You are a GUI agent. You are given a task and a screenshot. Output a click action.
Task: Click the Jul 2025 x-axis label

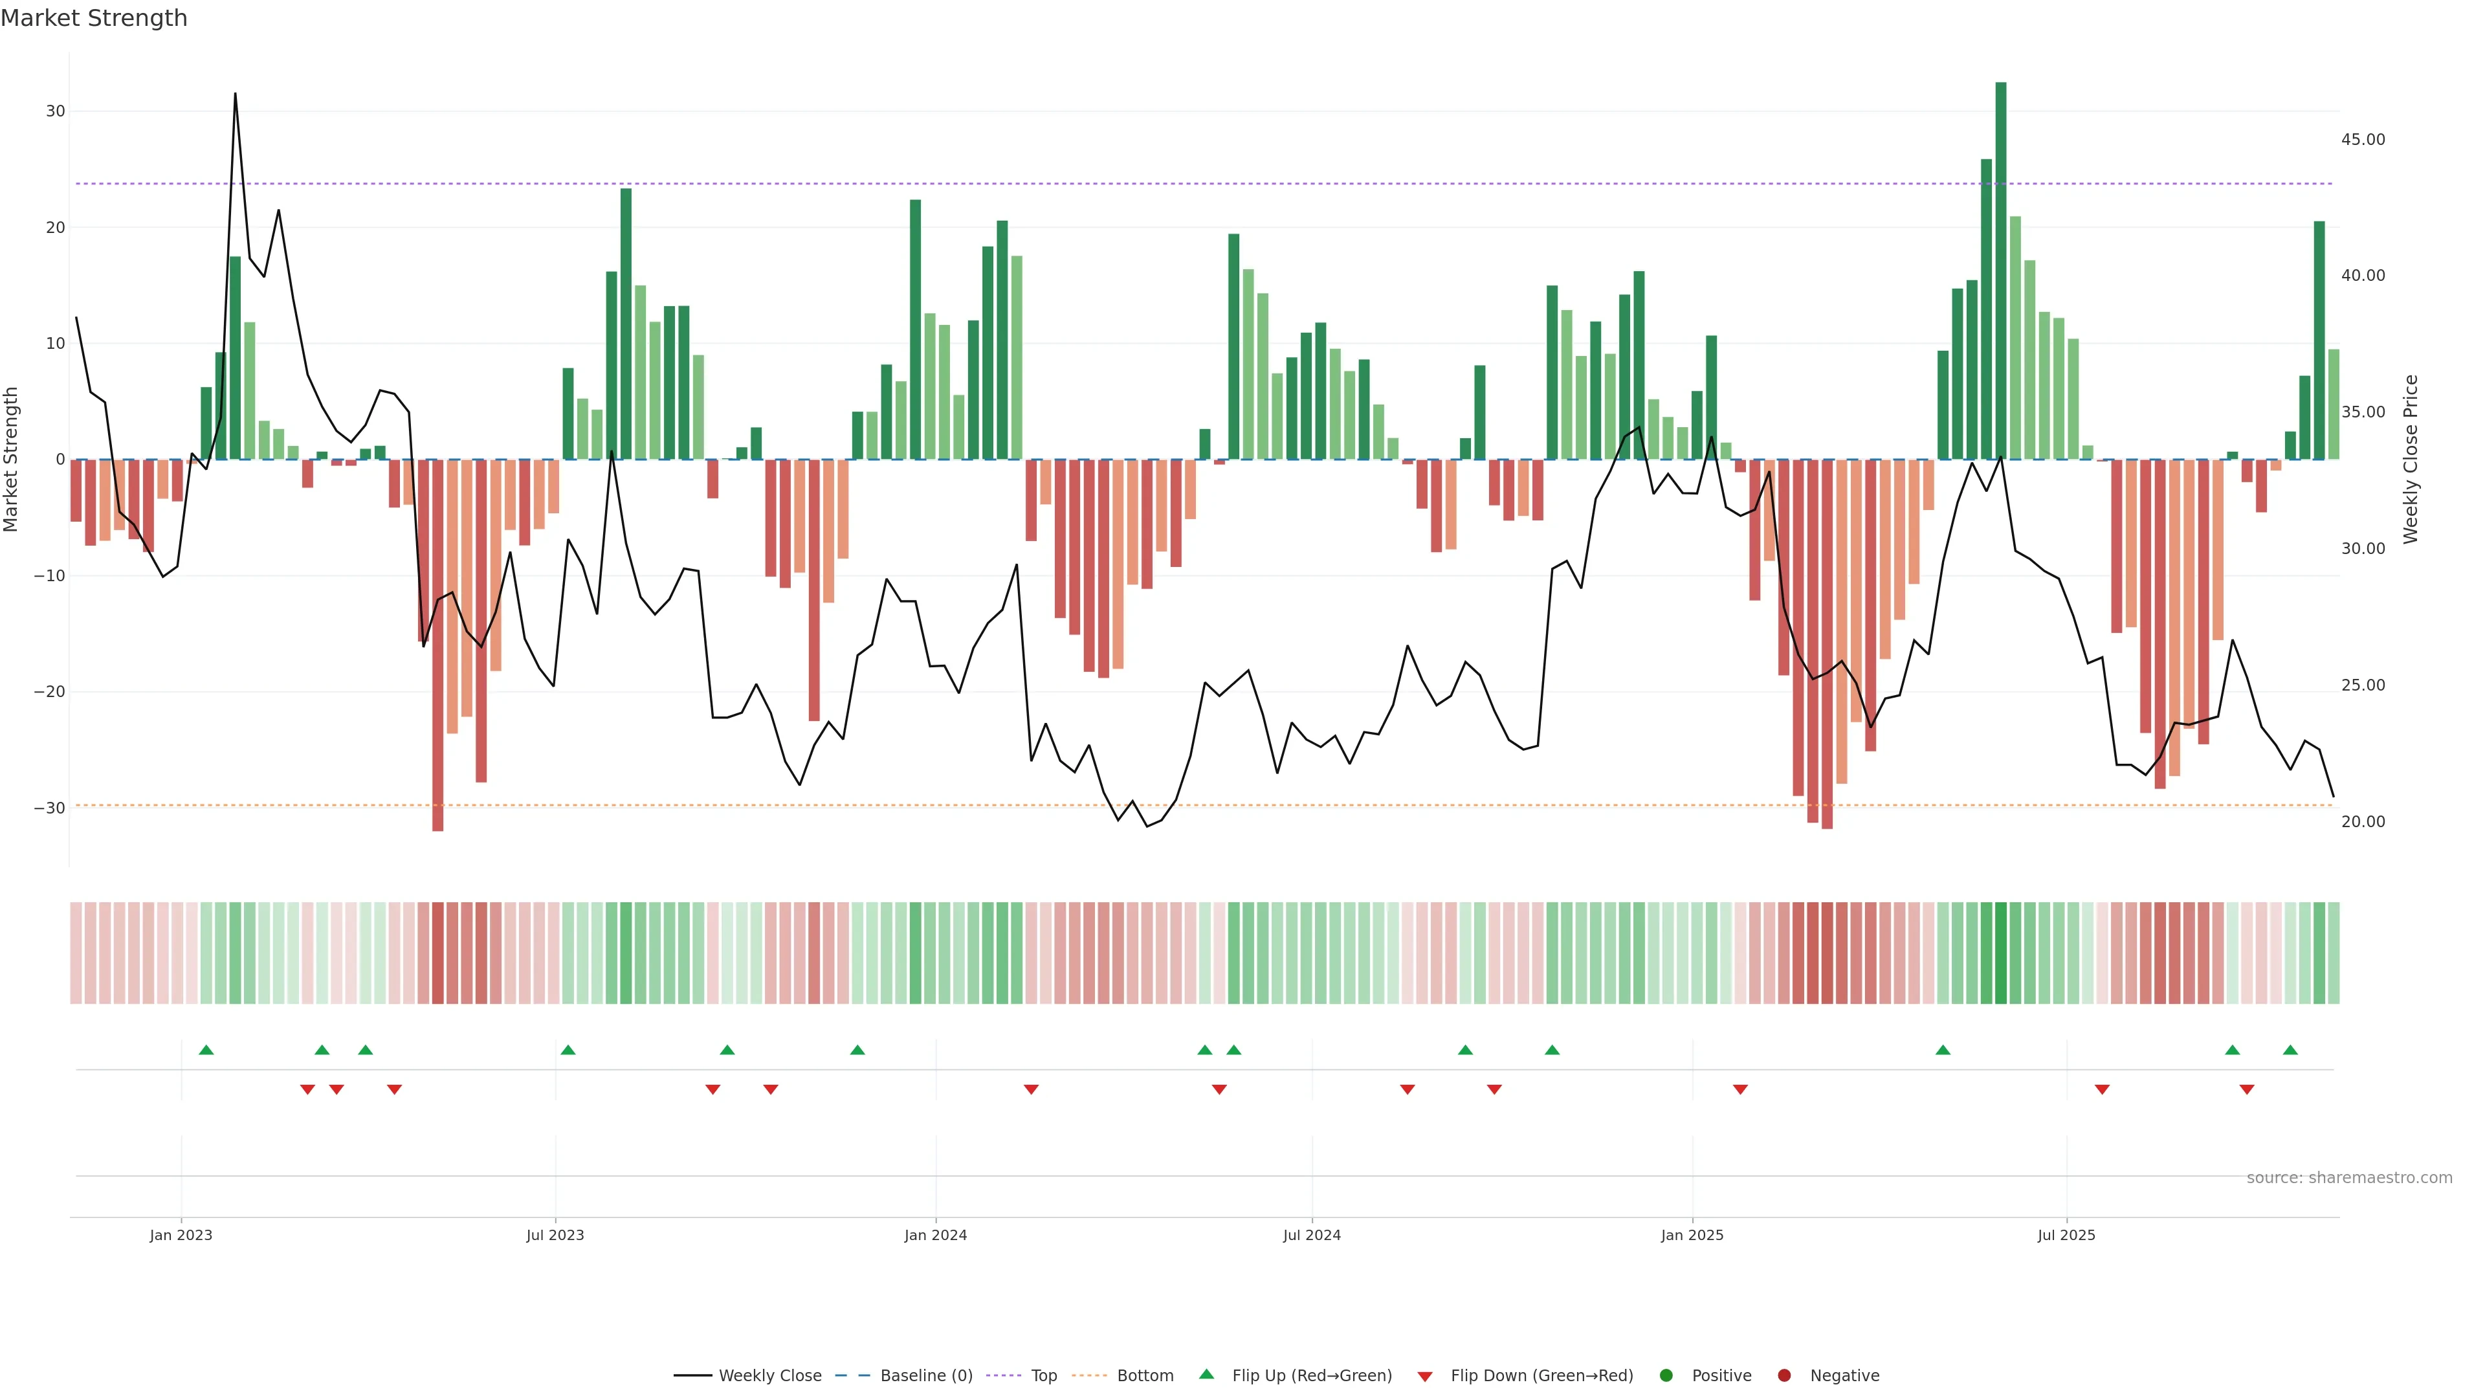point(2066,1235)
